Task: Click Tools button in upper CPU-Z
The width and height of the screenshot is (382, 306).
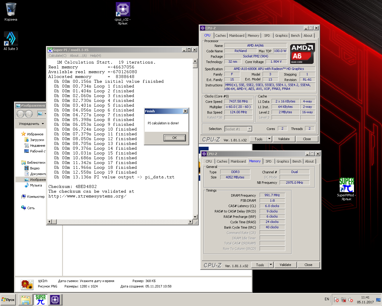Action: point(258,139)
